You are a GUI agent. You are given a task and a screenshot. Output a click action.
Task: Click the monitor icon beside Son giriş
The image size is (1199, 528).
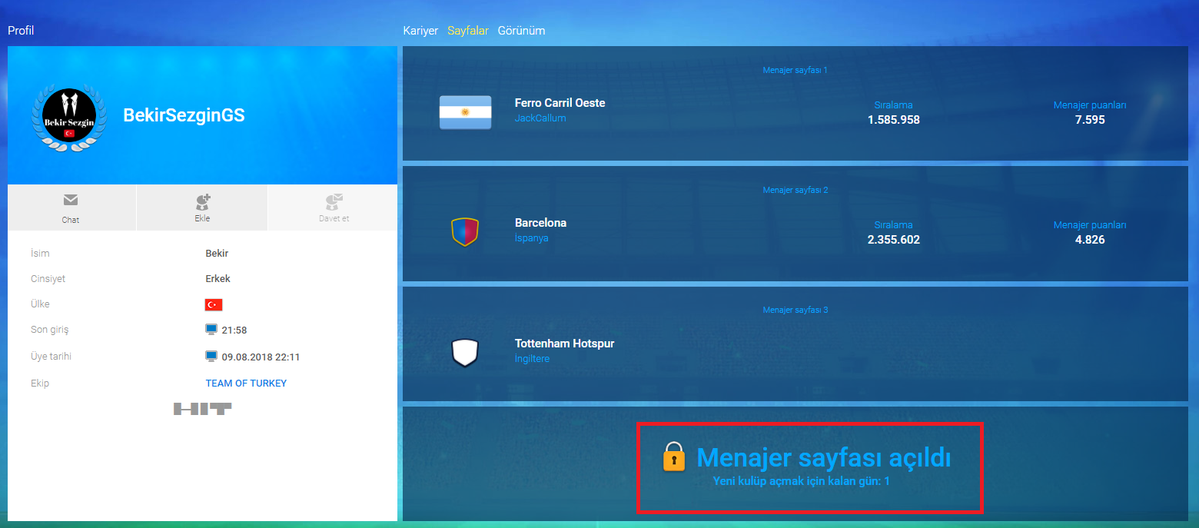211,330
